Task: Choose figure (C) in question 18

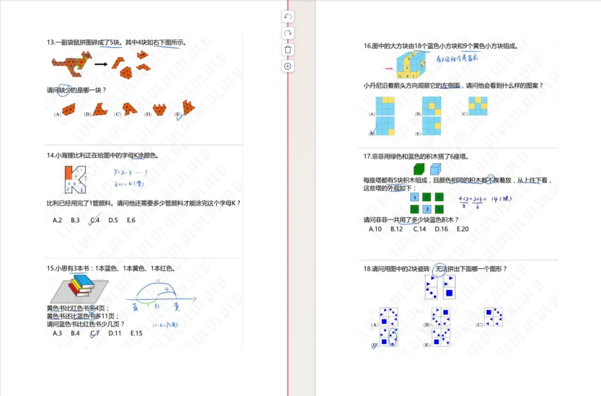Action: click(493, 317)
